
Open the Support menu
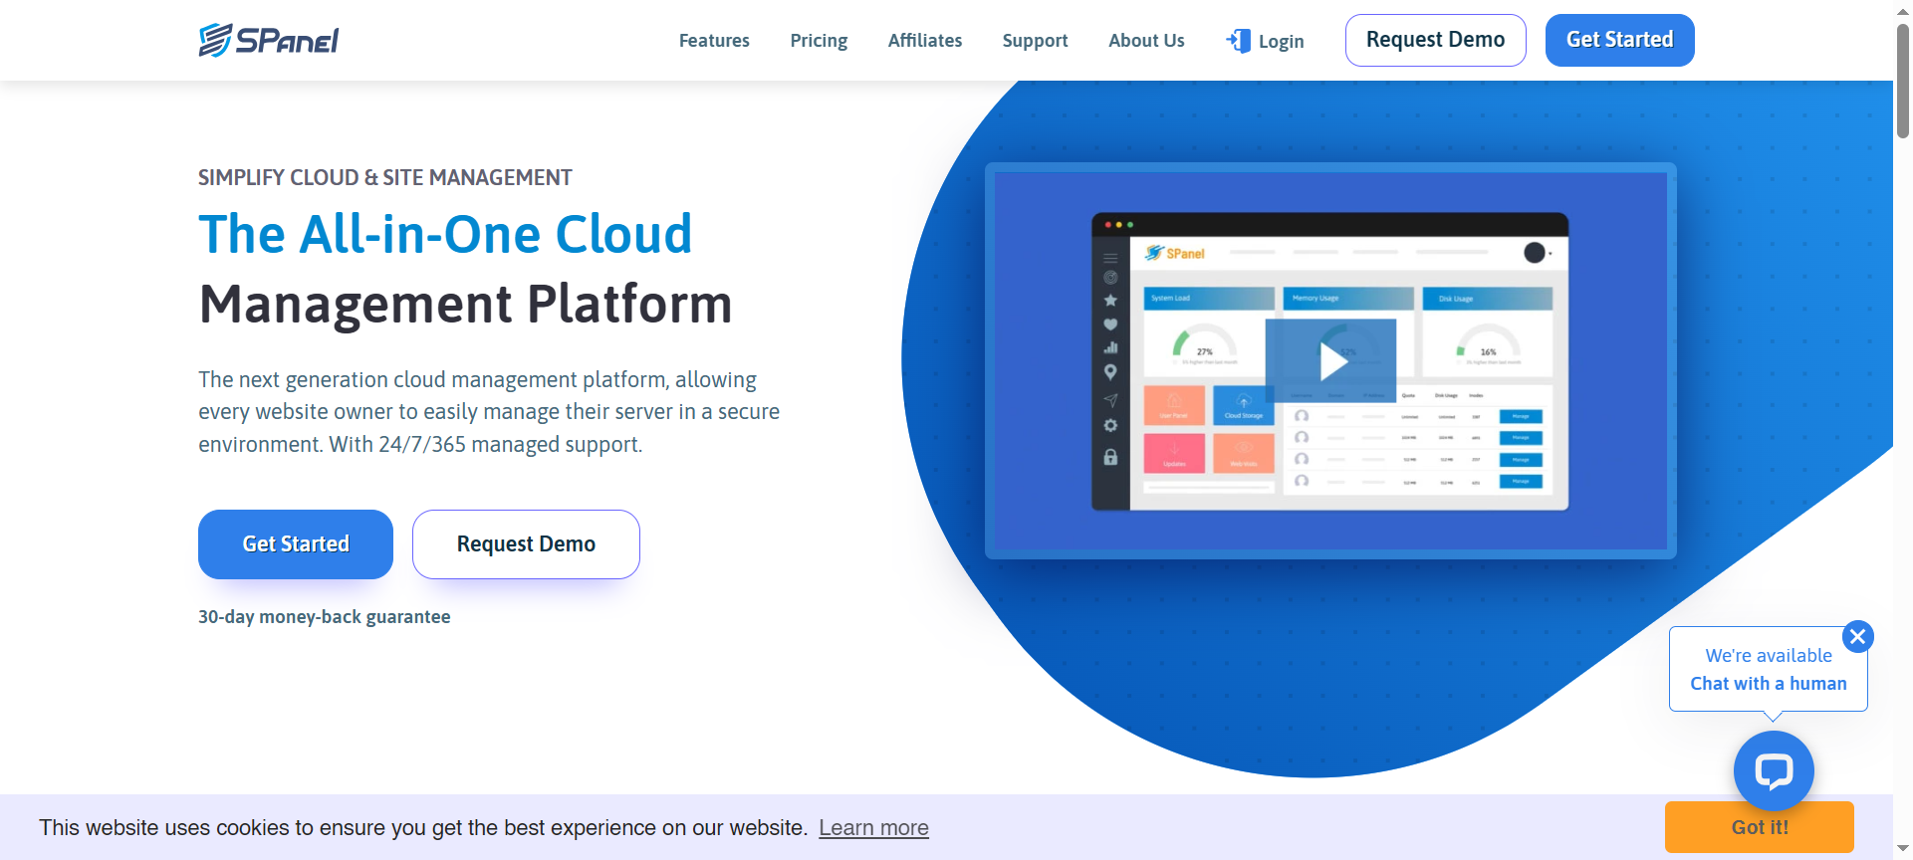tap(1035, 41)
